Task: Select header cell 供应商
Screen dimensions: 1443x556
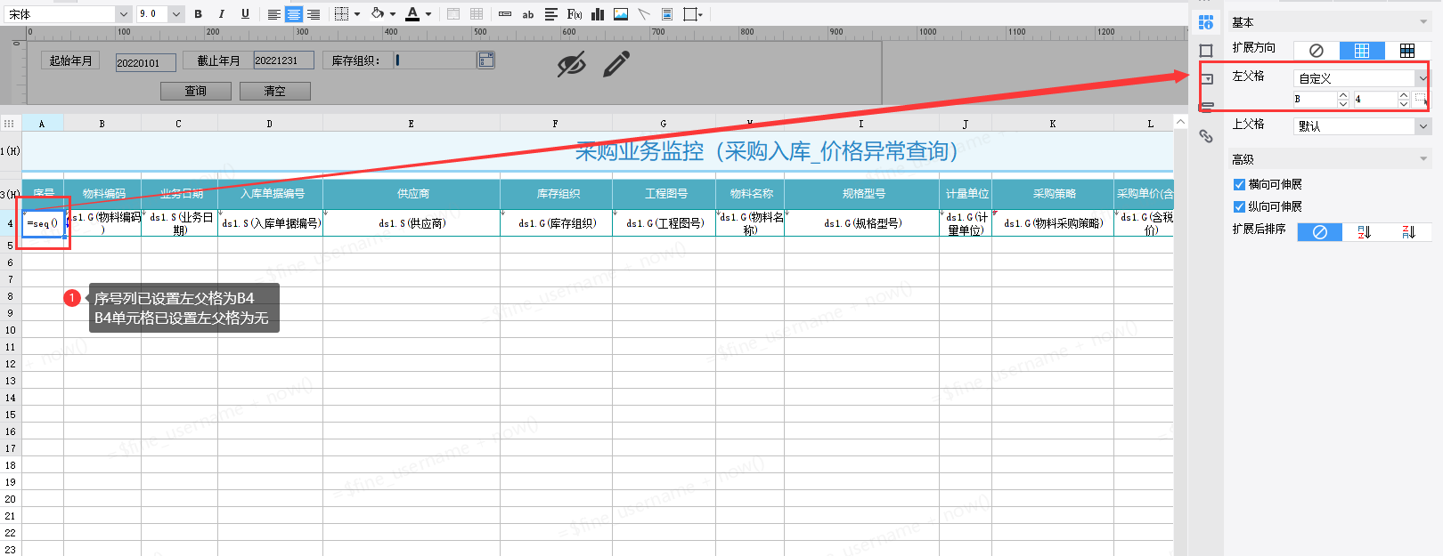Action: 412,193
